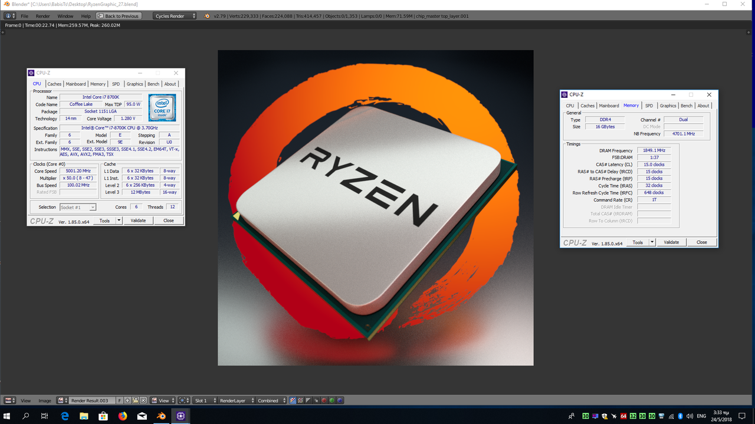Screen dimensions: 755x424
Task: Show blue channel only
Action: tap(340, 400)
